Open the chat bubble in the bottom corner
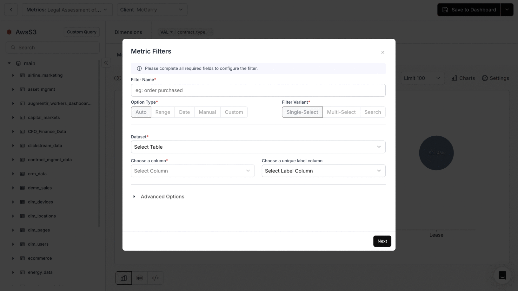 (x=502, y=275)
